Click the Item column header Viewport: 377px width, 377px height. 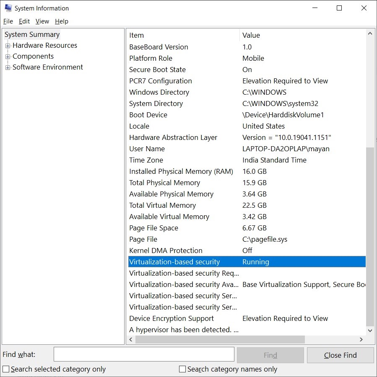[x=183, y=35]
